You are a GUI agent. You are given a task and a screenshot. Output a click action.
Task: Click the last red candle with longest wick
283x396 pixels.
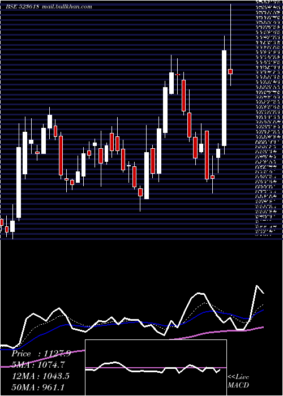pos(230,71)
